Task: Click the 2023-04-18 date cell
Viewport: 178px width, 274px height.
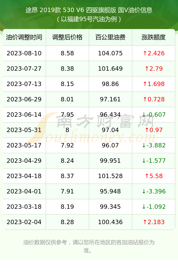Action: pyautogui.click(x=24, y=176)
